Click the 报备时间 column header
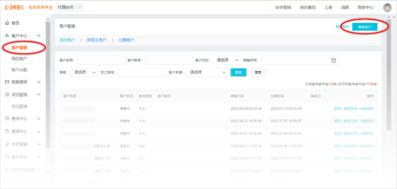This screenshot has width=397, height=189. [x=237, y=96]
